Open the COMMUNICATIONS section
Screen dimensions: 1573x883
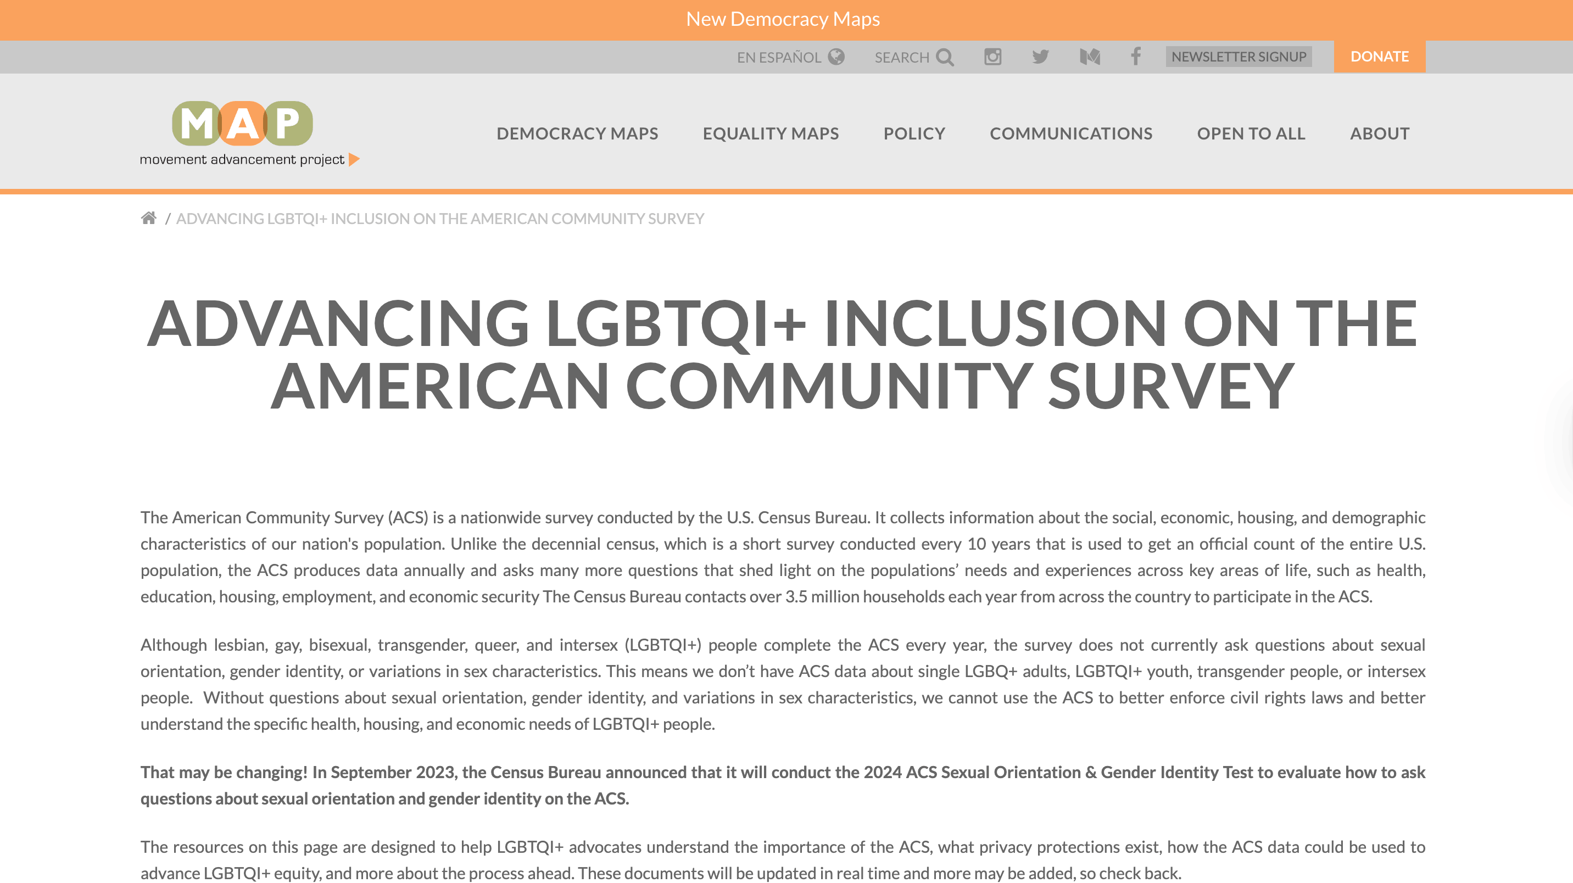click(x=1071, y=133)
